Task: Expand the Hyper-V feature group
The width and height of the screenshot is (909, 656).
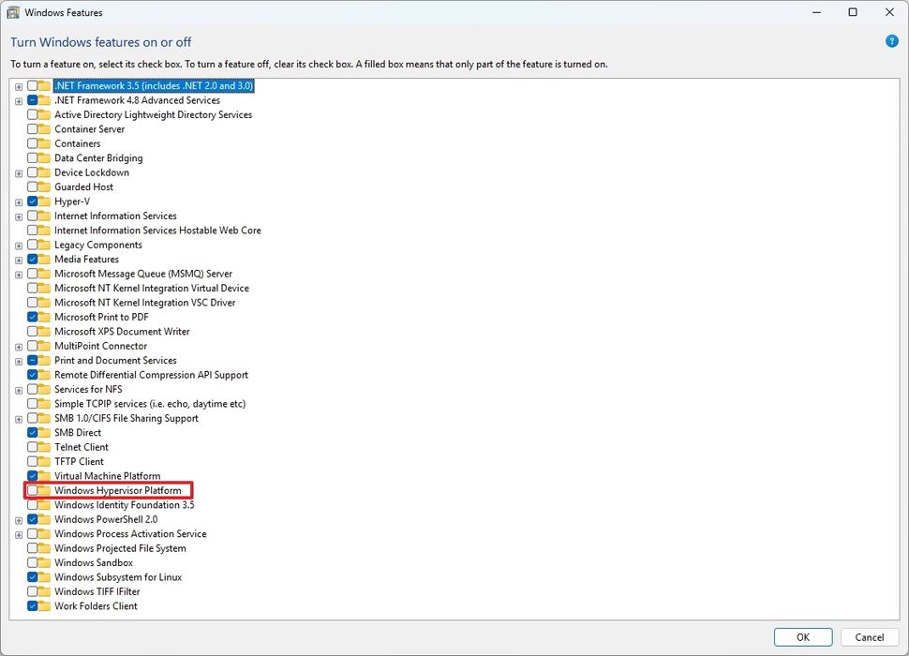Action: click(x=18, y=201)
